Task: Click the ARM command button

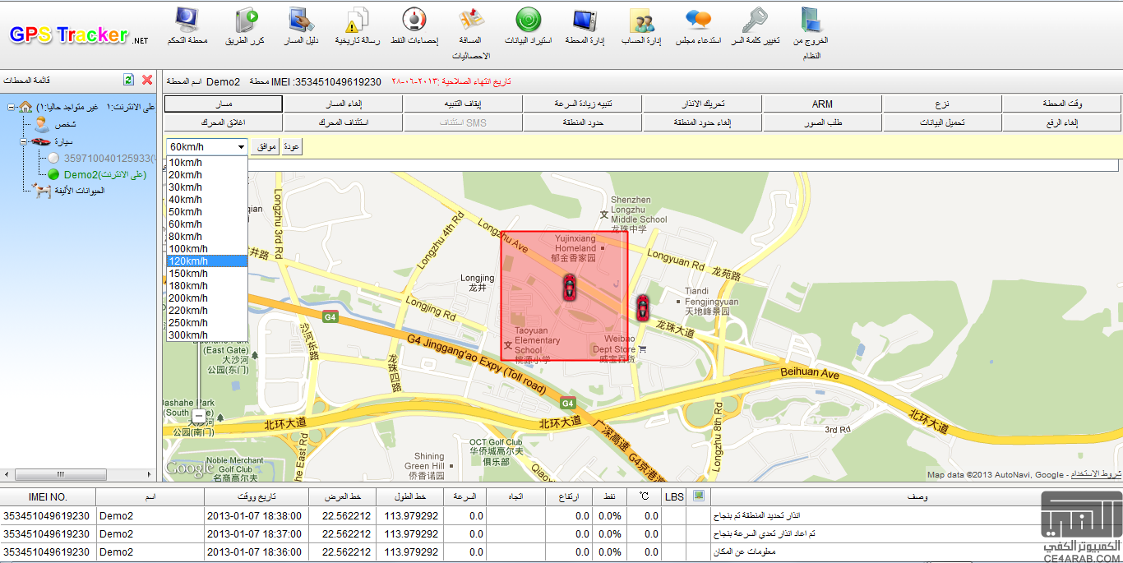Action: click(822, 104)
